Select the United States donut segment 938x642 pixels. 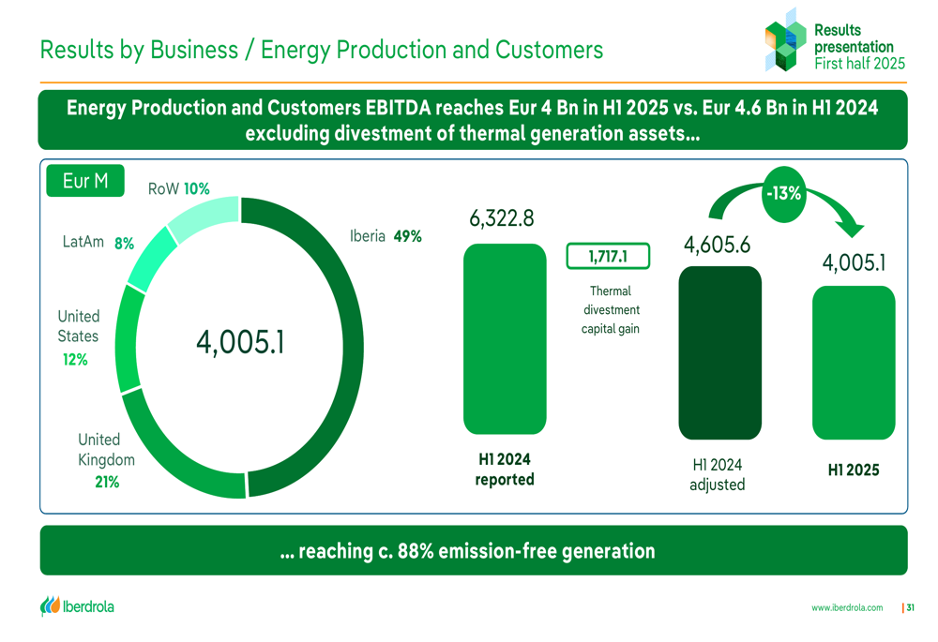128,339
